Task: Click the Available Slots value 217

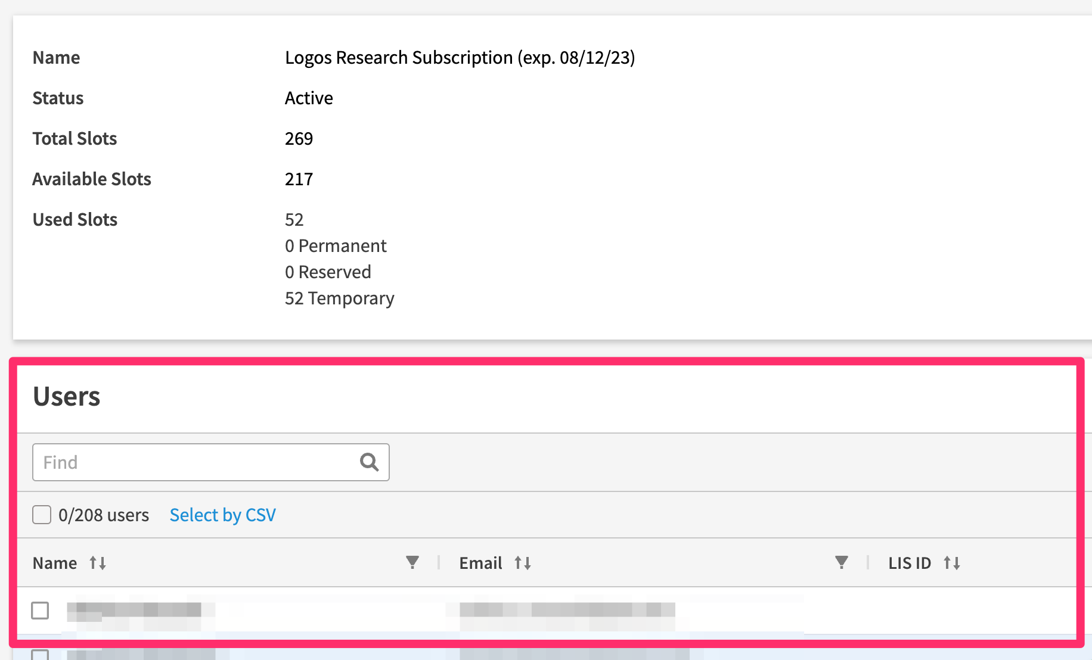Action: click(x=299, y=179)
